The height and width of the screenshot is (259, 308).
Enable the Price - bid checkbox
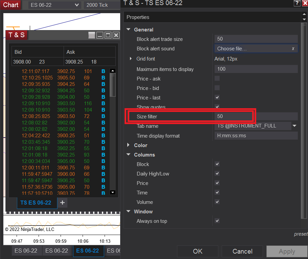(x=217, y=88)
